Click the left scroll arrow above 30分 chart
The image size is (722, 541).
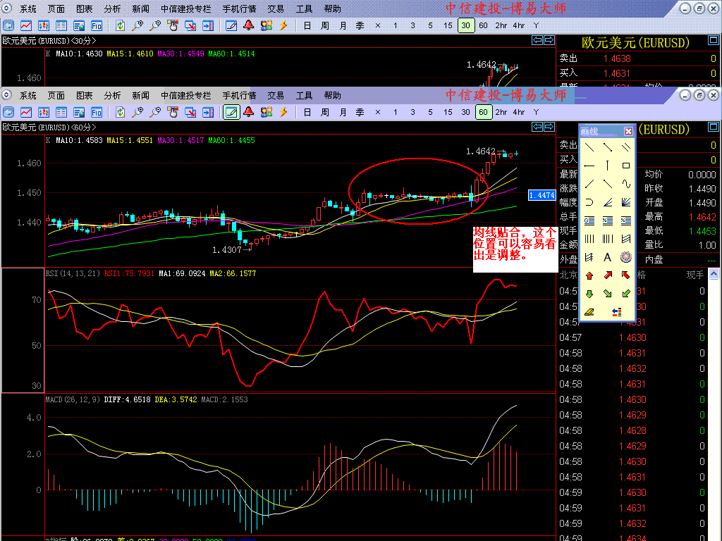[x=537, y=40]
